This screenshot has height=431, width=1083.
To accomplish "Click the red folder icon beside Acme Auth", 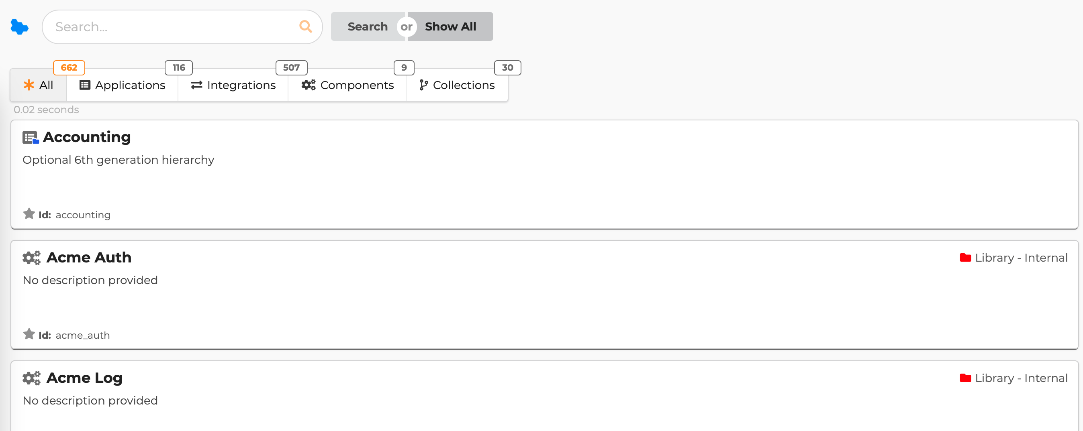I will [x=965, y=258].
